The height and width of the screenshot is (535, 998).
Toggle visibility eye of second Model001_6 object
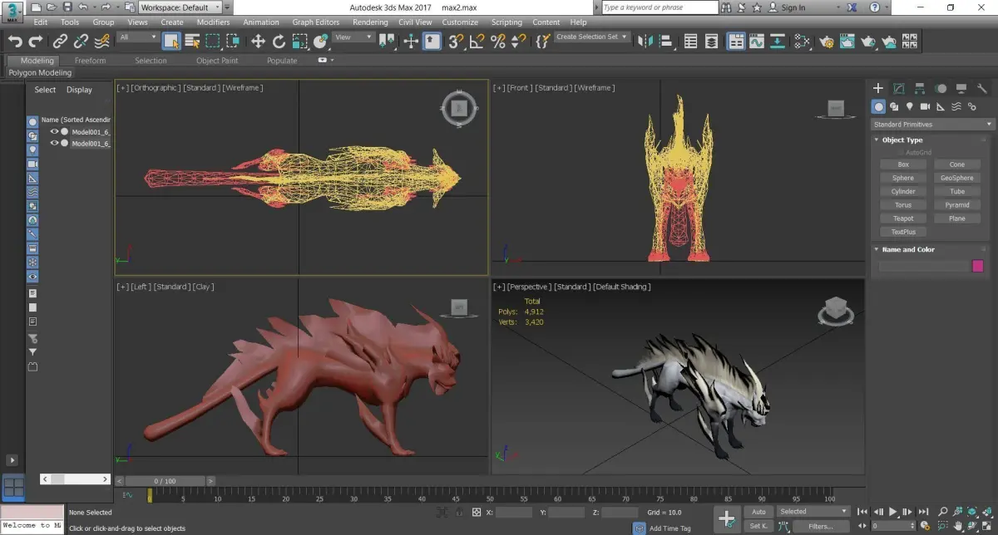pos(55,143)
